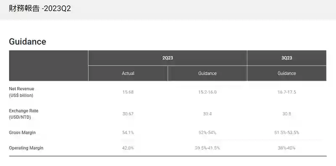Click the Gross Margin row label
Image resolution: width=336 pixels, height=166 pixels.
[22, 133]
